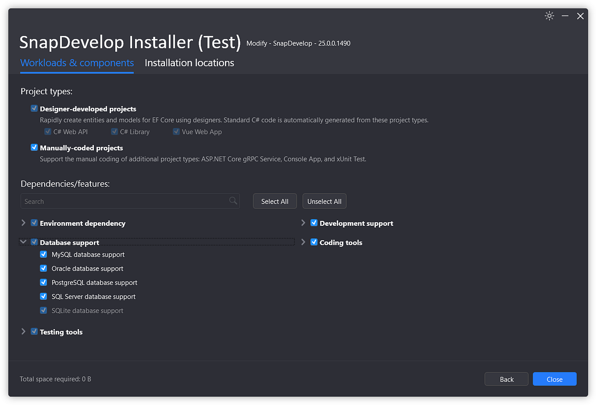596x405 pixels.
Task: Expand the Environment dependency group
Action: click(23, 223)
